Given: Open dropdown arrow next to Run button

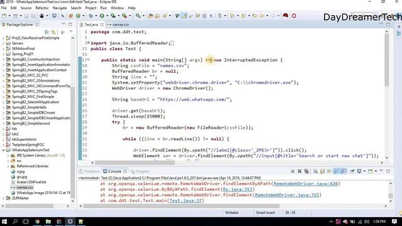Looking at the screenshot, I should 107,16.
